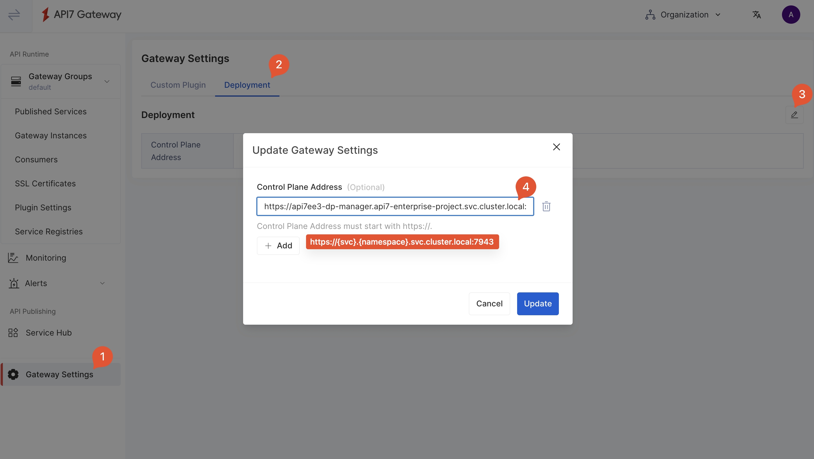Click the user avatar icon in header
This screenshot has width=814, height=459.
[791, 15]
